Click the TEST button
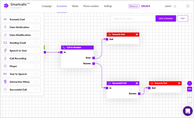194x118 pixels. (183, 18)
